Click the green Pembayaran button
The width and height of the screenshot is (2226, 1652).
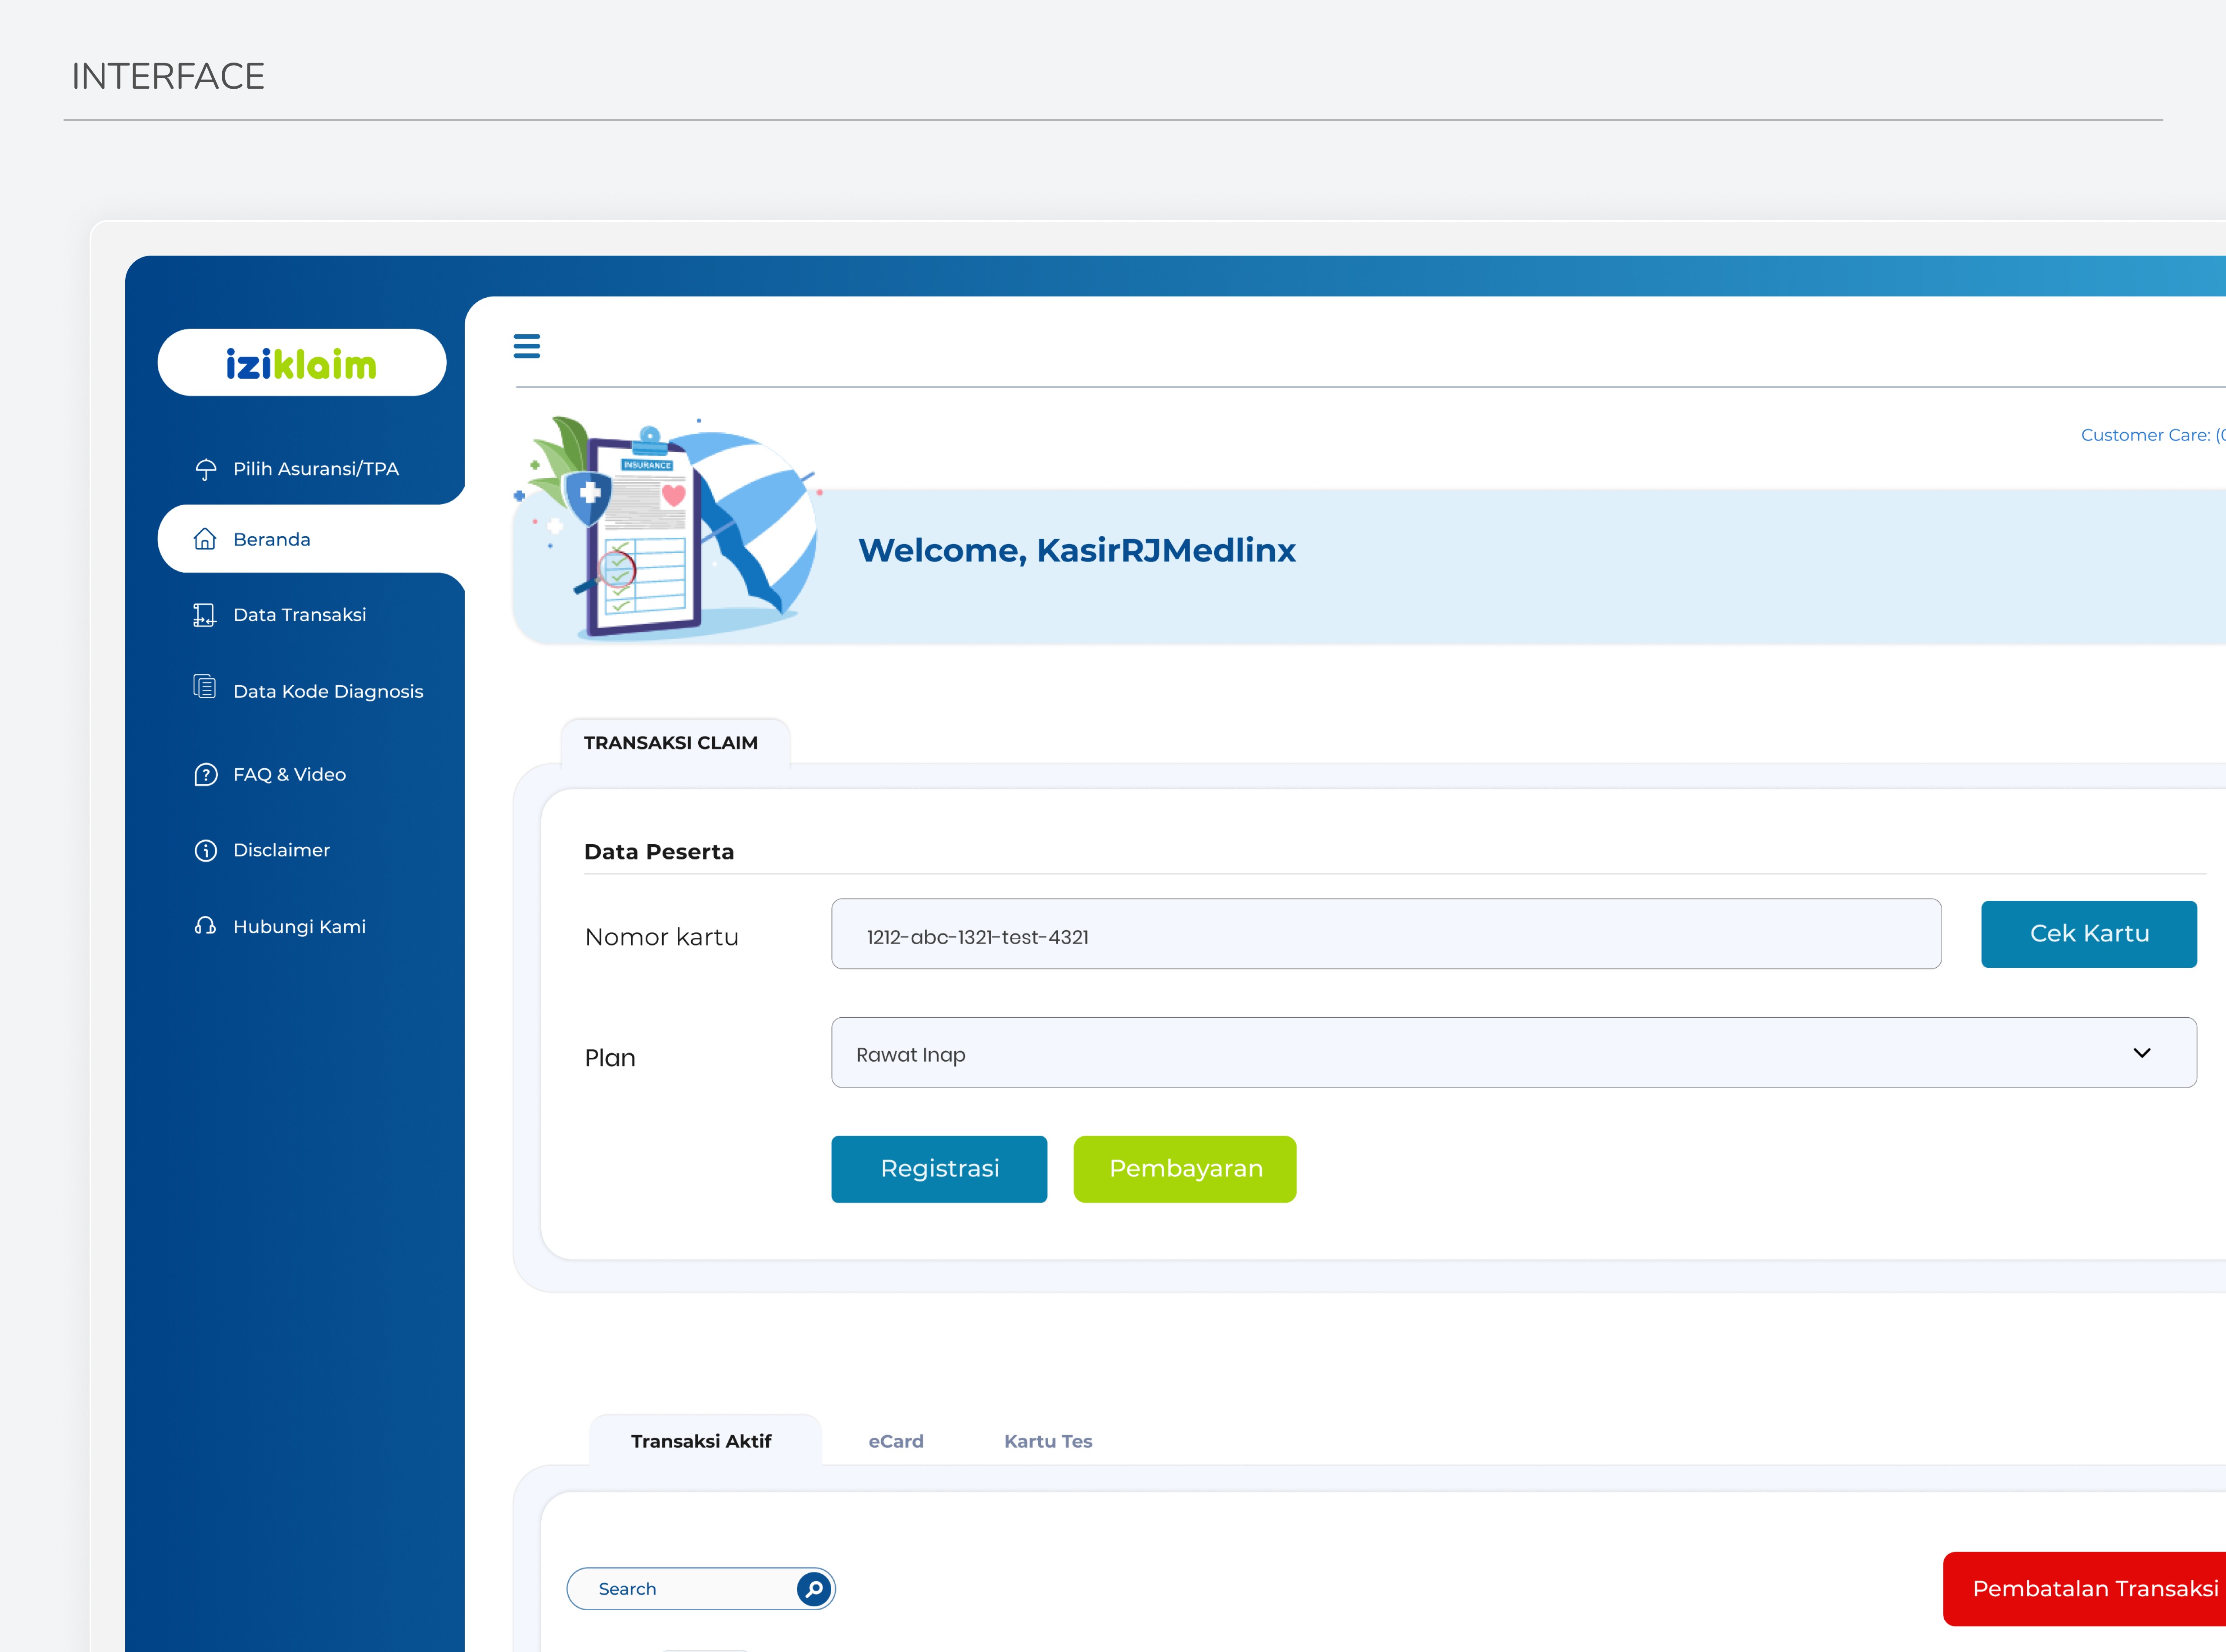coord(1185,1169)
